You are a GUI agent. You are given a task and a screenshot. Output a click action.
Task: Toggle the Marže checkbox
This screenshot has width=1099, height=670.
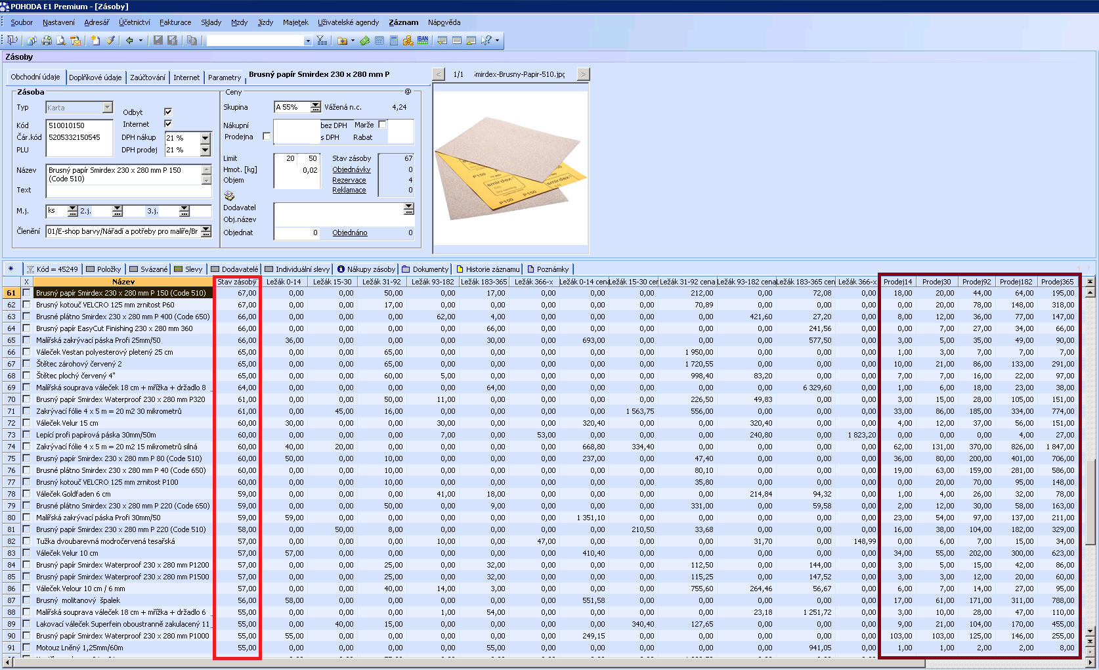pyautogui.click(x=382, y=124)
